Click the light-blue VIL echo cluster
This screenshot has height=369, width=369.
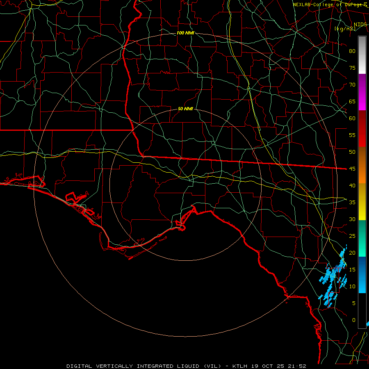click(333, 276)
